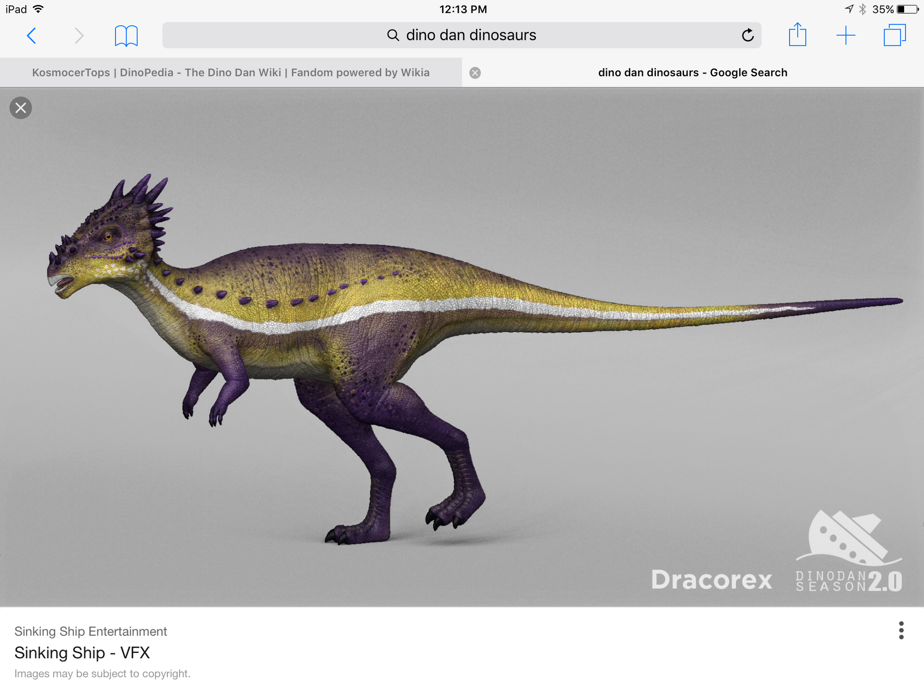Screen dimensions: 924x693
Task: Tap the address bar showing dino dan dinosaurs
Action: point(462,35)
